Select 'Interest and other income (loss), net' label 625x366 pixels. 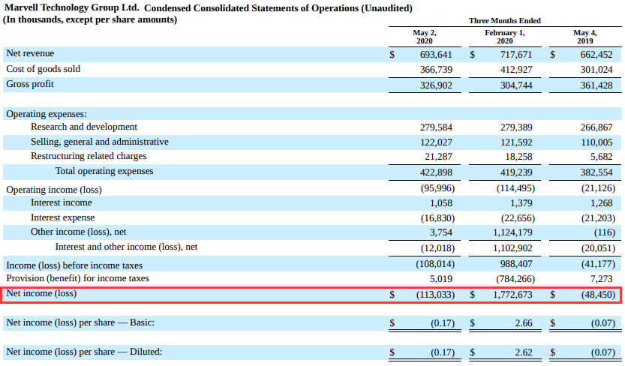point(126,247)
